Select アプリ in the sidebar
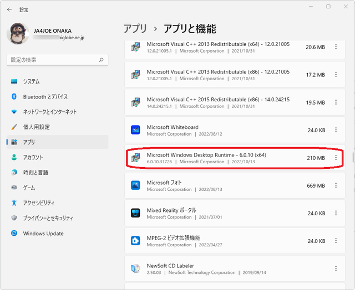Image resolution: width=355 pixels, height=290 pixels. pos(57,142)
